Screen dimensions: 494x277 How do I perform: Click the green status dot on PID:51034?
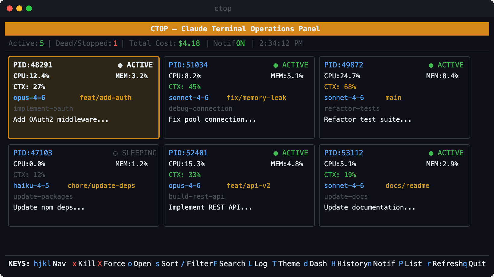tap(276, 65)
